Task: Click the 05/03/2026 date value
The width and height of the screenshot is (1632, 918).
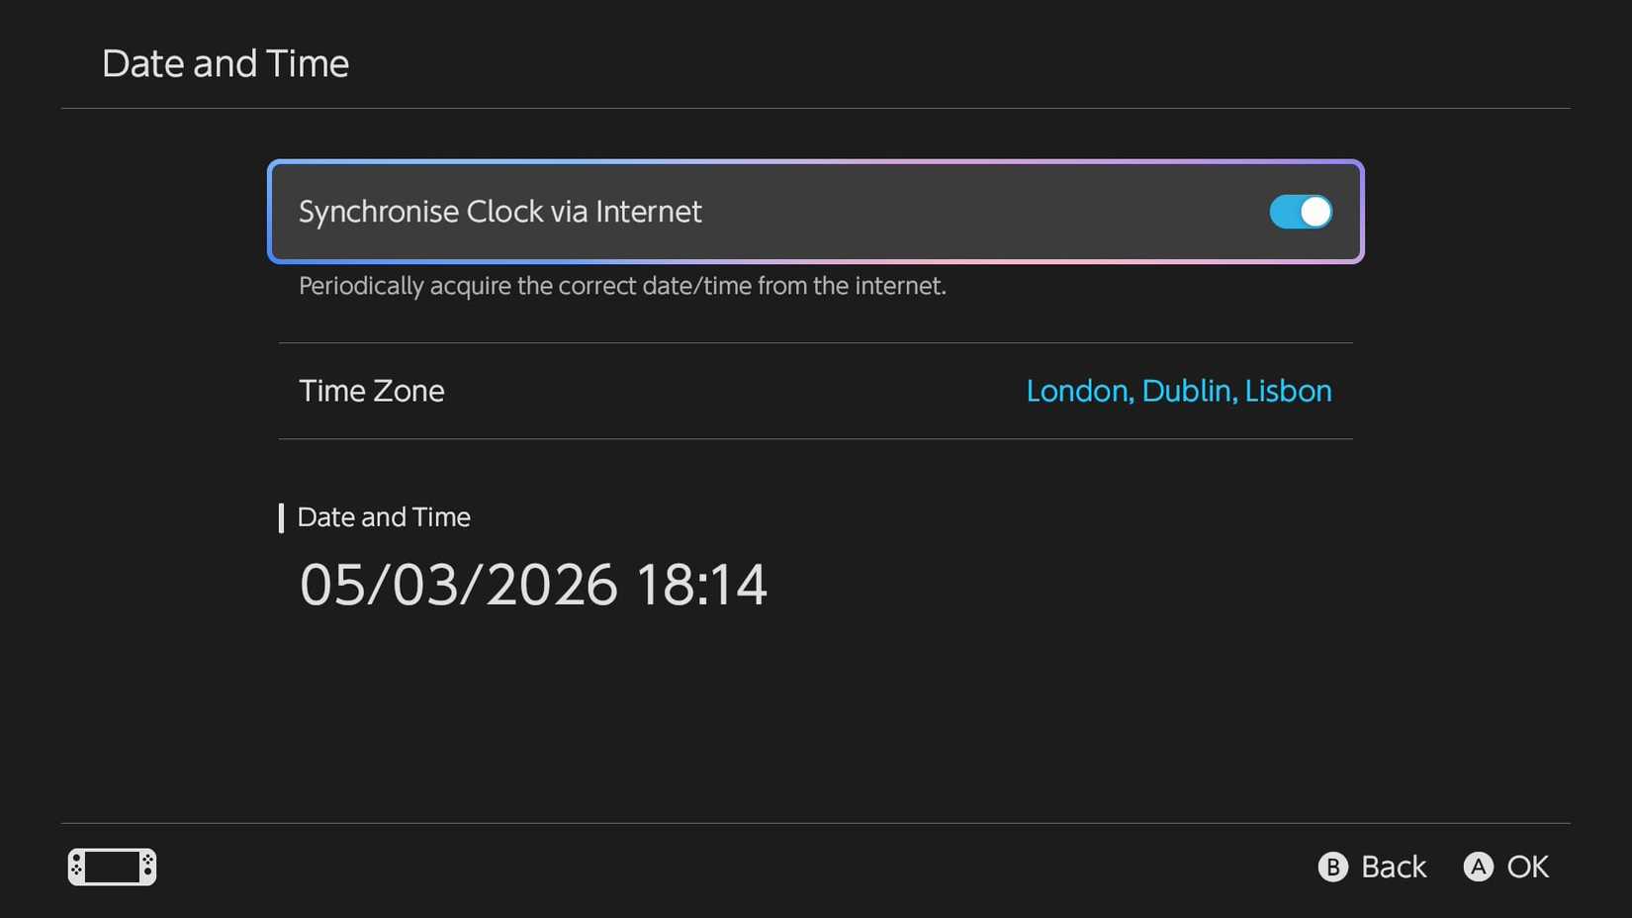Action: pyautogui.click(x=458, y=584)
